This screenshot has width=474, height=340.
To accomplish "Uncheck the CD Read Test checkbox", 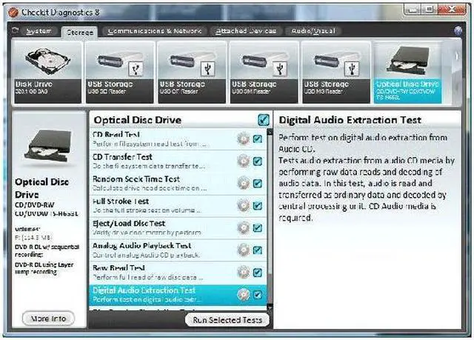I will (257, 139).
